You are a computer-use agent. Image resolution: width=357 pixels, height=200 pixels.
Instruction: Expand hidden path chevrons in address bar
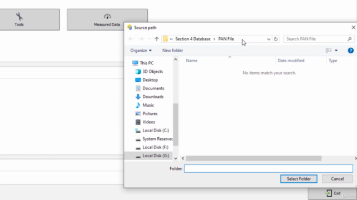pyautogui.click(x=171, y=39)
